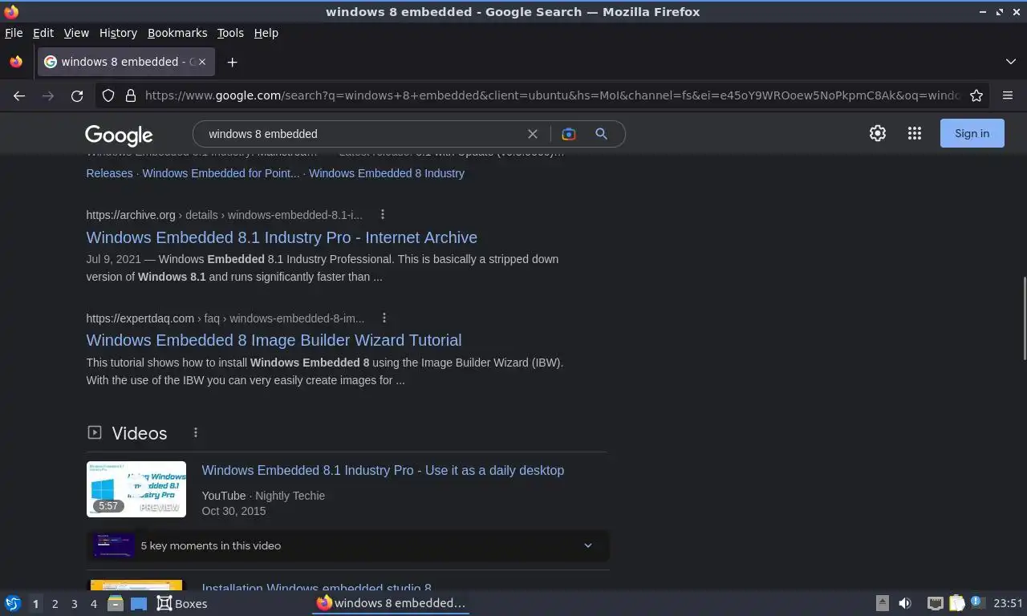The height and width of the screenshot is (616, 1027).
Task: Open the taskbar application launcher menu
Action: 13,603
